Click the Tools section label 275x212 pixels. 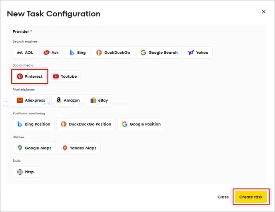pos(17,161)
